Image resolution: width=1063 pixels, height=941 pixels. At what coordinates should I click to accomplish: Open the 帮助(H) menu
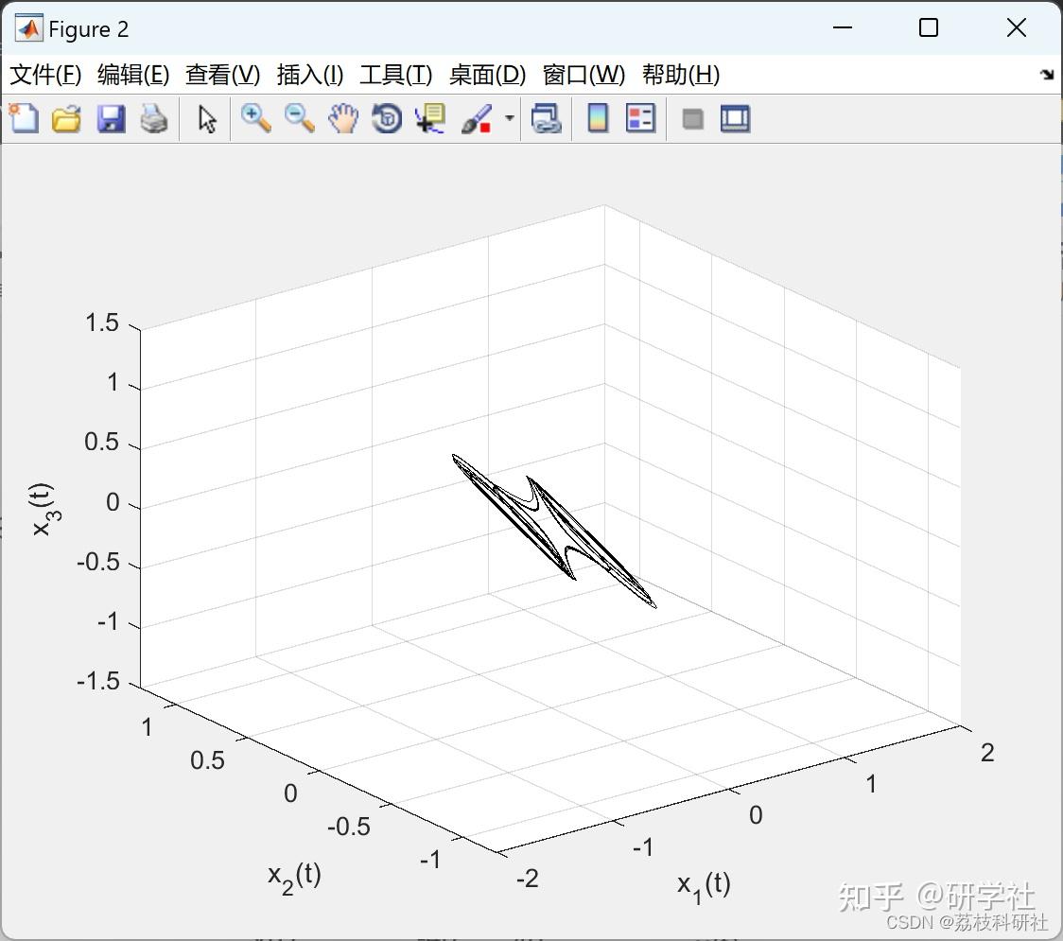681,75
